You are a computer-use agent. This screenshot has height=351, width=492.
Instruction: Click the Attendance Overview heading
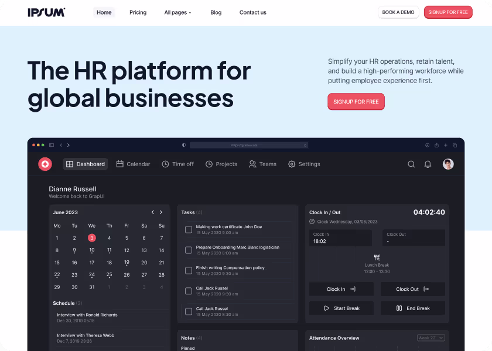tap(334, 338)
